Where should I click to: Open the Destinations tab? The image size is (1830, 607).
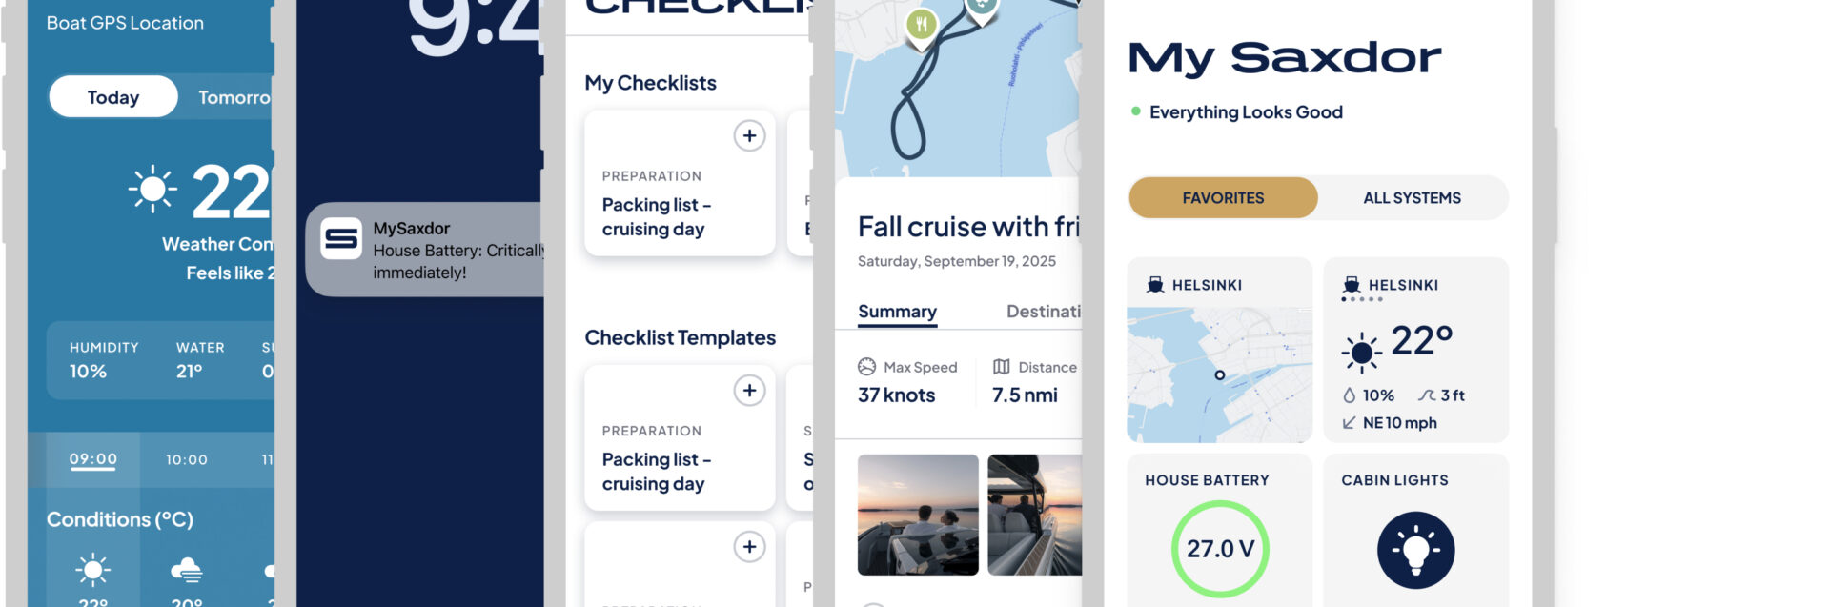(1044, 312)
